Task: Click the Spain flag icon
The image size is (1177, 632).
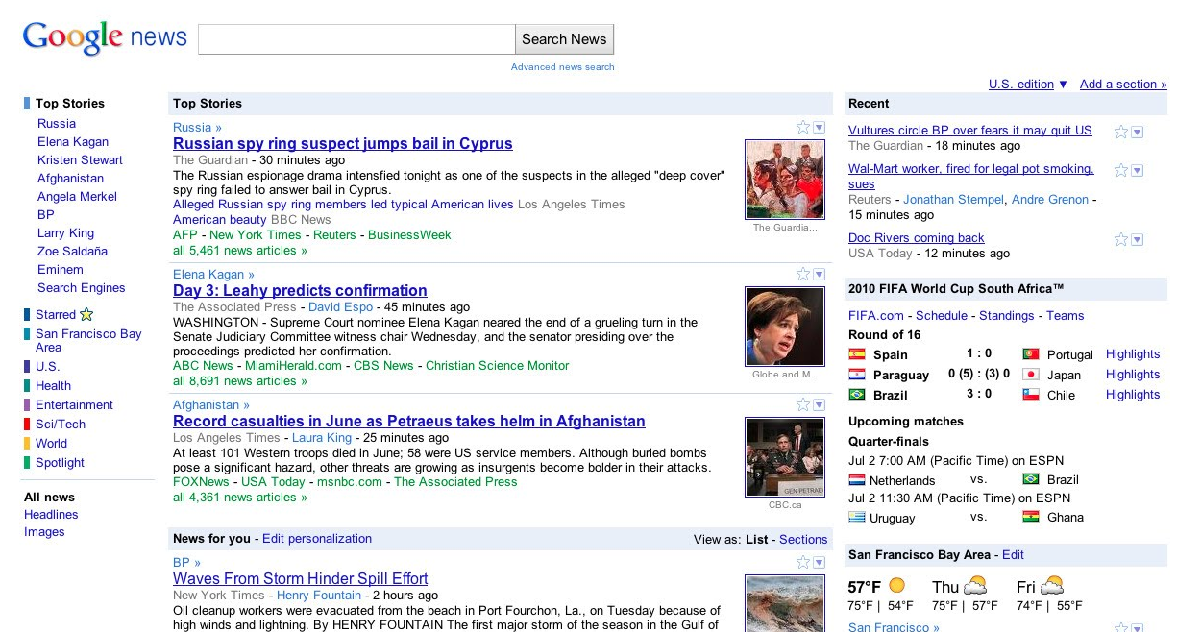Action: click(x=859, y=353)
